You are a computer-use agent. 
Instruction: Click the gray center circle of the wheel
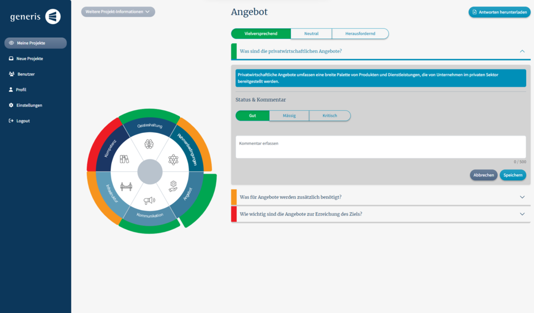pyautogui.click(x=150, y=172)
